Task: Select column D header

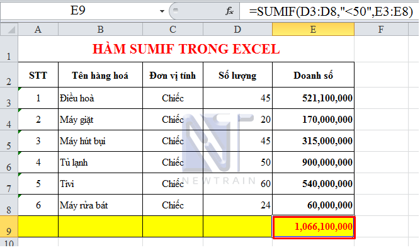Action: coord(237,29)
